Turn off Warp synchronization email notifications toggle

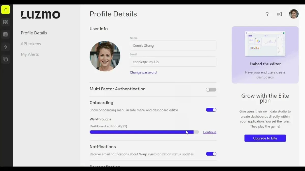pos(211,154)
